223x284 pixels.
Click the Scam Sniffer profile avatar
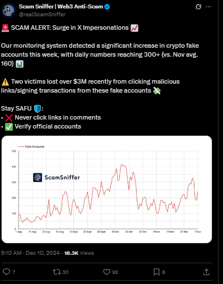8,11
